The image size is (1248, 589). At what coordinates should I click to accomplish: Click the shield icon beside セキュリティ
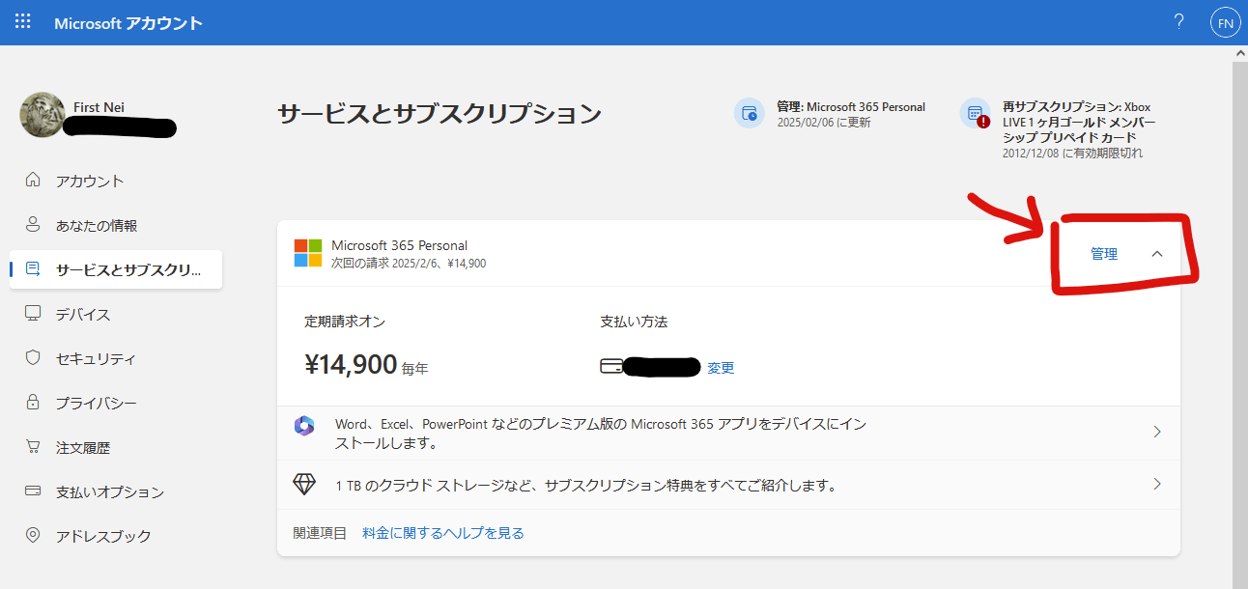[x=34, y=358]
